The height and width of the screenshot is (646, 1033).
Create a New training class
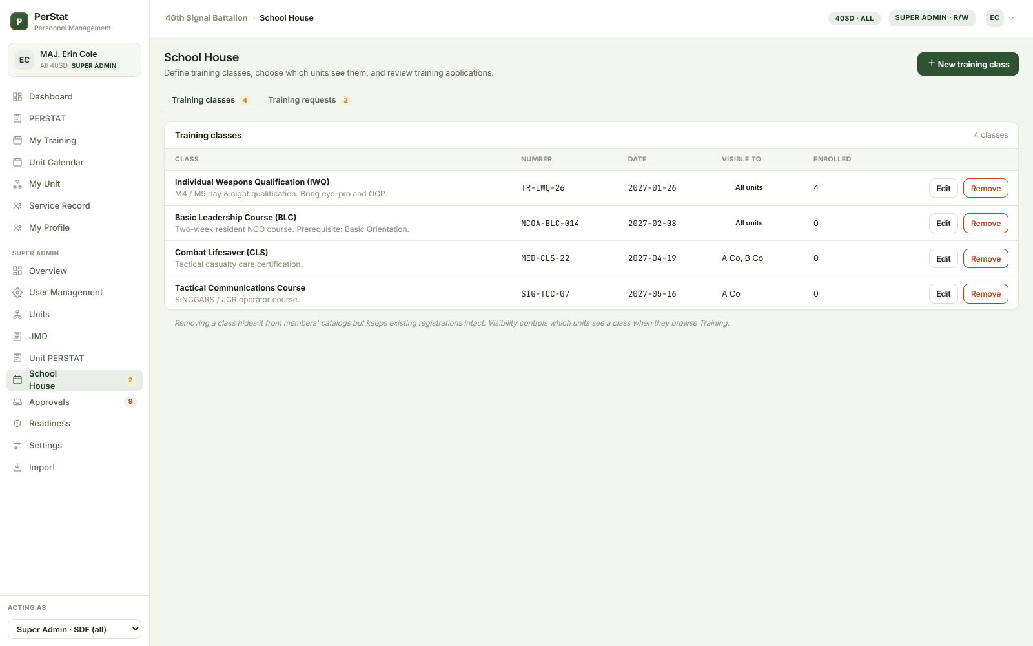(968, 64)
